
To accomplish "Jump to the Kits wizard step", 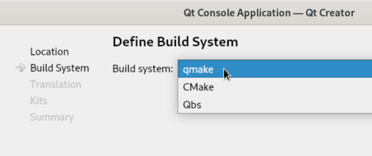I will tap(38, 101).
